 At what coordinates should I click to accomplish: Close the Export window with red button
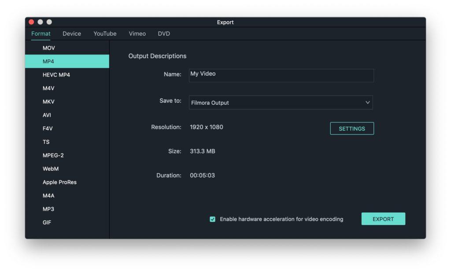(31, 22)
